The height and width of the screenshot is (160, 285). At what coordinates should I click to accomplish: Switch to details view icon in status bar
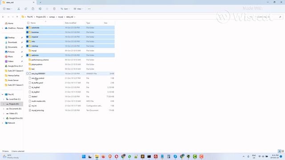point(280,151)
